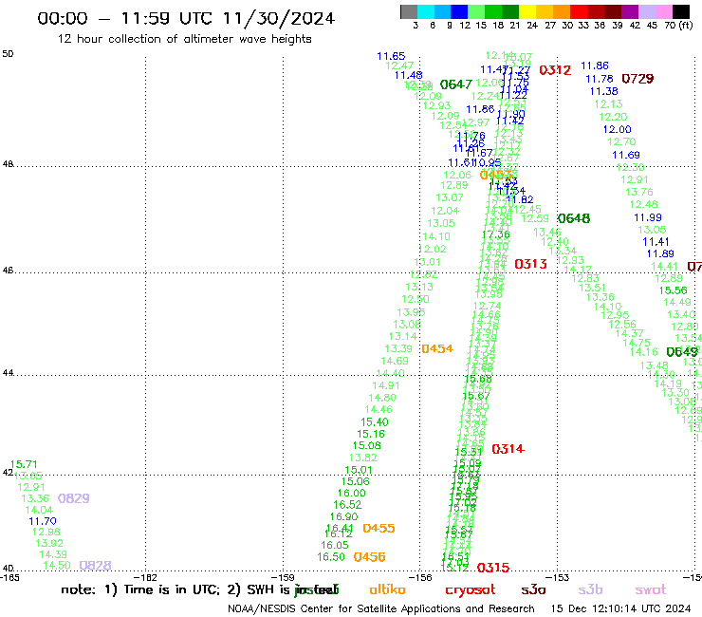Click the 'cryosat' satellite legend name
The image size is (702, 617).
[471, 590]
